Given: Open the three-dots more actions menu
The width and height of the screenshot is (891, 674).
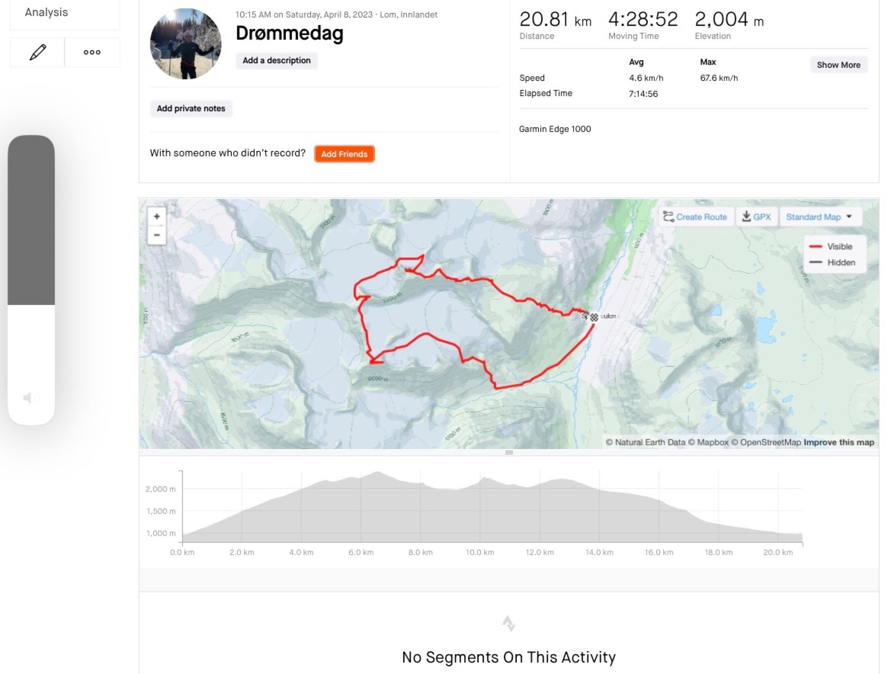Looking at the screenshot, I should click(x=92, y=52).
